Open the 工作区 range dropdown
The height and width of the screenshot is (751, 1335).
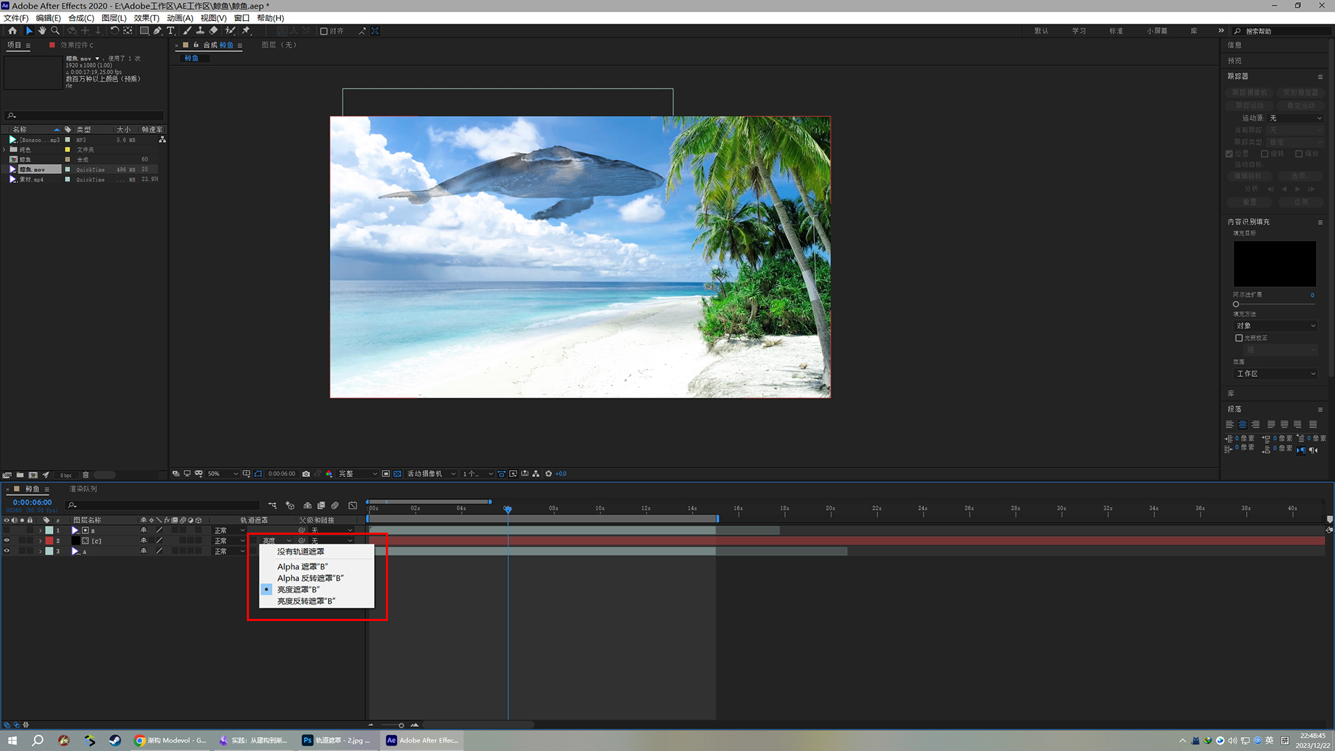pyautogui.click(x=1275, y=374)
